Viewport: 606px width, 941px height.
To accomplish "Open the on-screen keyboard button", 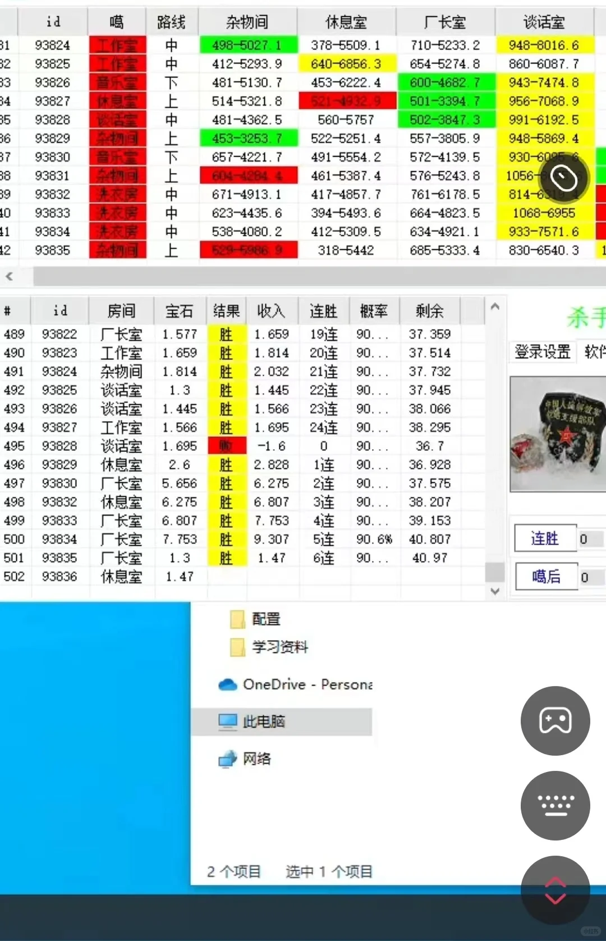I will (555, 805).
